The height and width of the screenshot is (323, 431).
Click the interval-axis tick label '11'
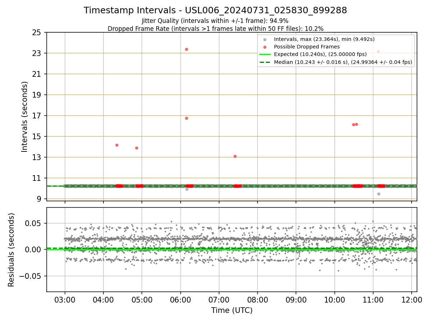tap(37, 178)
